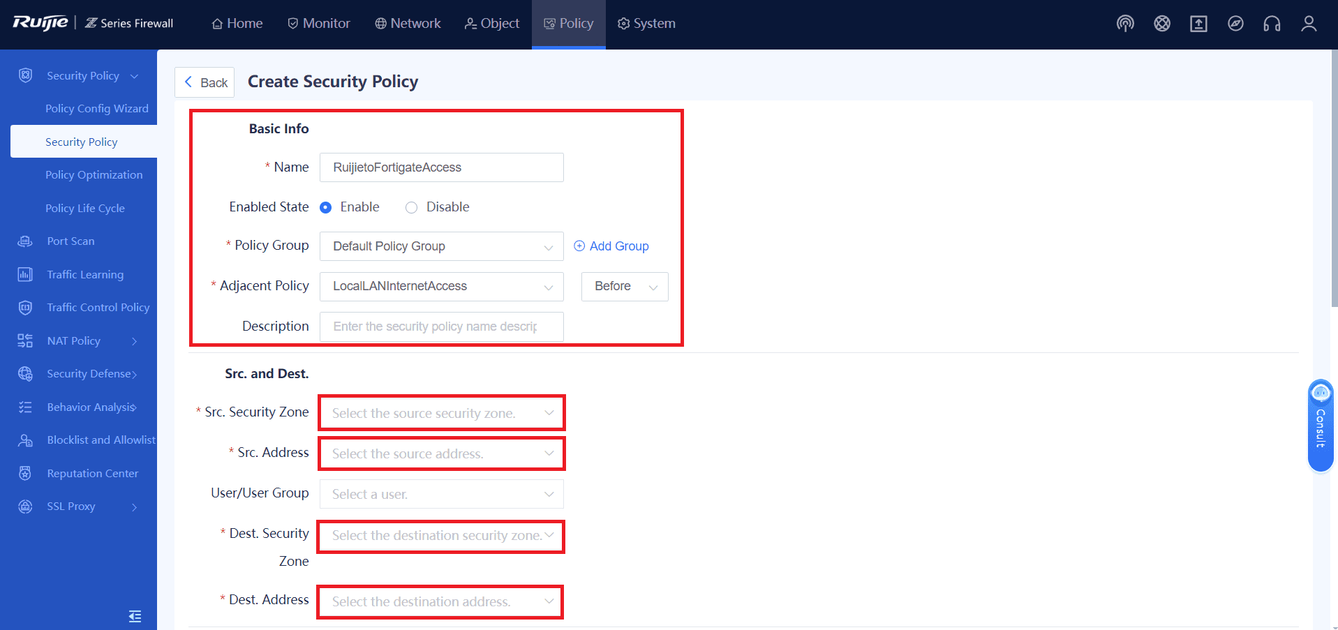Open the upload icon in top bar

point(1198,24)
